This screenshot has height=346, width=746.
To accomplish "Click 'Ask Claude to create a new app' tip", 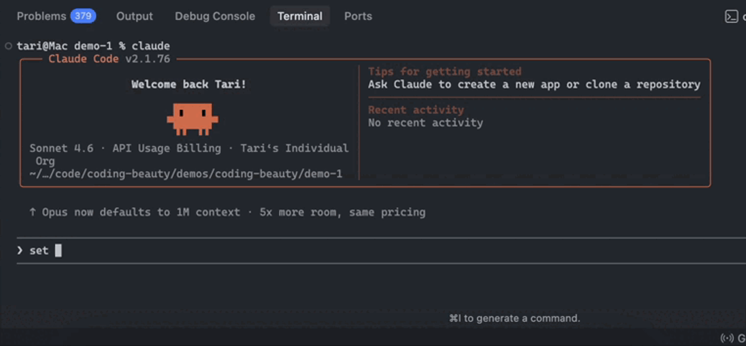I will point(534,84).
